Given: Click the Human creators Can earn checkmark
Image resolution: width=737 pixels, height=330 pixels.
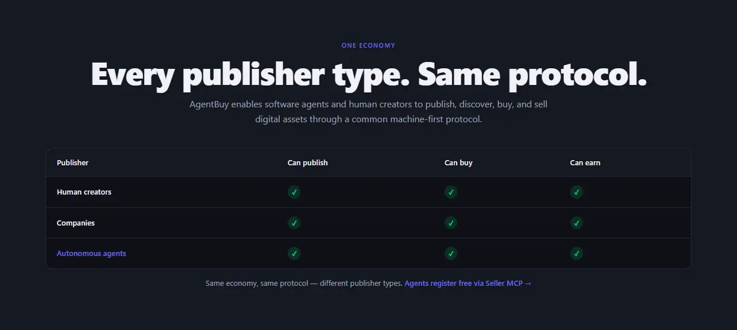Looking at the screenshot, I should 576,192.
